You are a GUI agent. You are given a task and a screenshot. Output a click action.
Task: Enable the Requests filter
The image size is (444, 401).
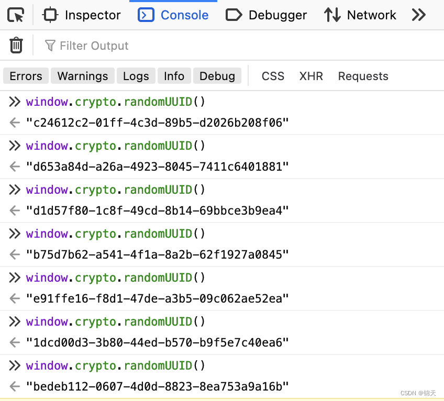pyautogui.click(x=363, y=76)
